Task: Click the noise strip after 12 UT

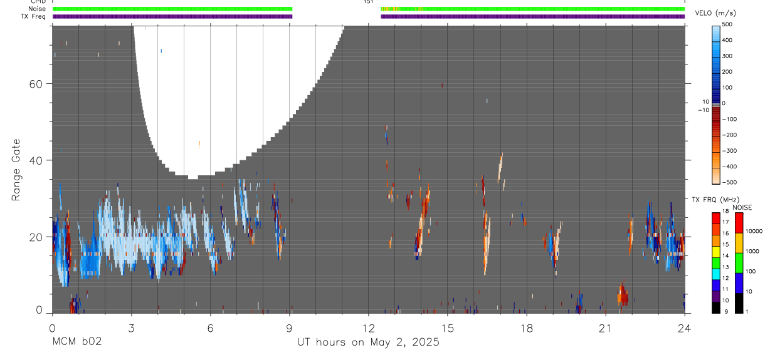Action: click(x=533, y=9)
